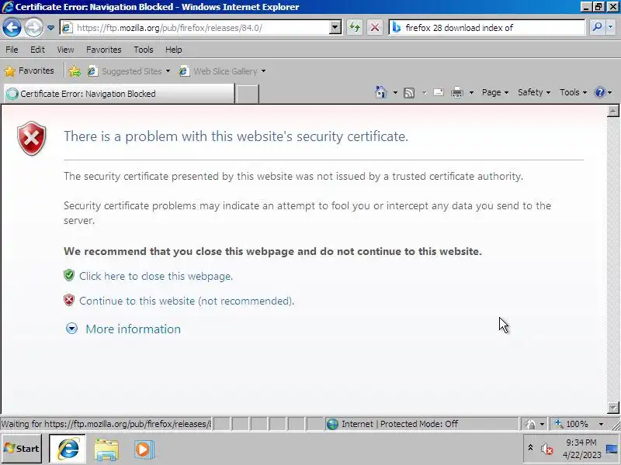Screen dimensions: 621x465
Task: Open the Help menu
Action: [173, 50]
